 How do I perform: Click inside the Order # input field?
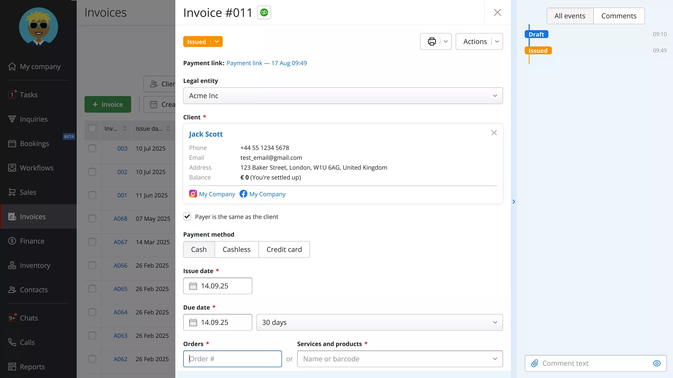[232, 359]
